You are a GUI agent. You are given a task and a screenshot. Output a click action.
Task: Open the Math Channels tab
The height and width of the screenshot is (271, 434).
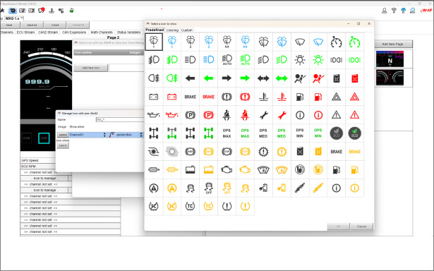[x=102, y=32]
